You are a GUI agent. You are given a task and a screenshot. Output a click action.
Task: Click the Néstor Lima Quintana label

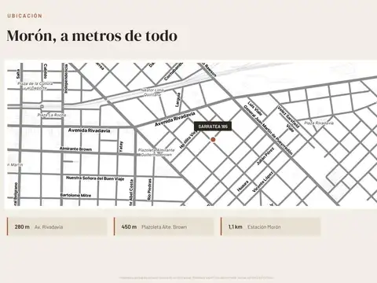152,92
